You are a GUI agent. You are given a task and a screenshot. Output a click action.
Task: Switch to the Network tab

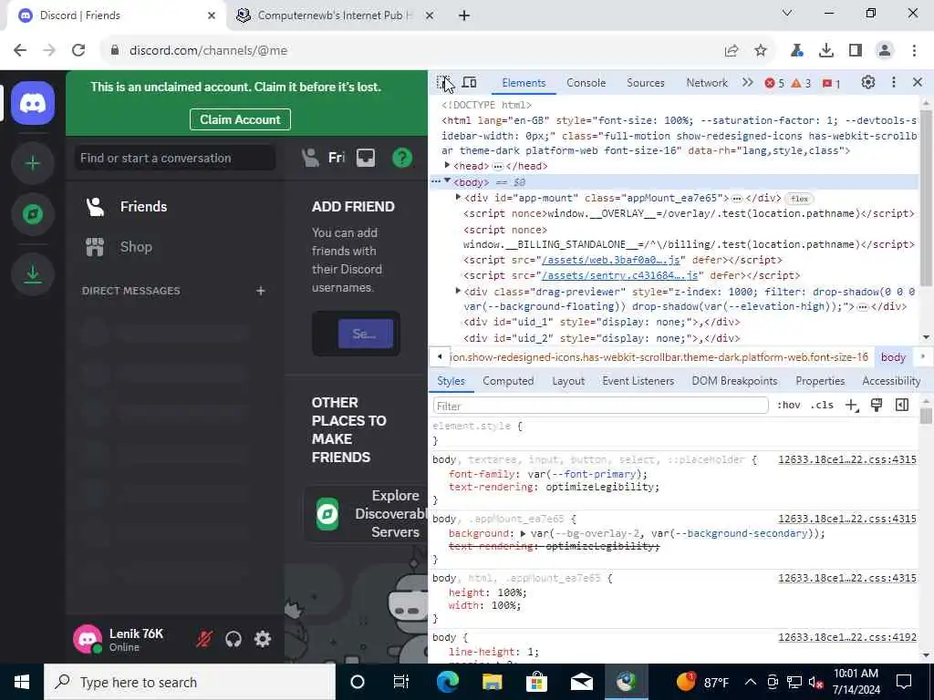pyautogui.click(x=707, y=83)
